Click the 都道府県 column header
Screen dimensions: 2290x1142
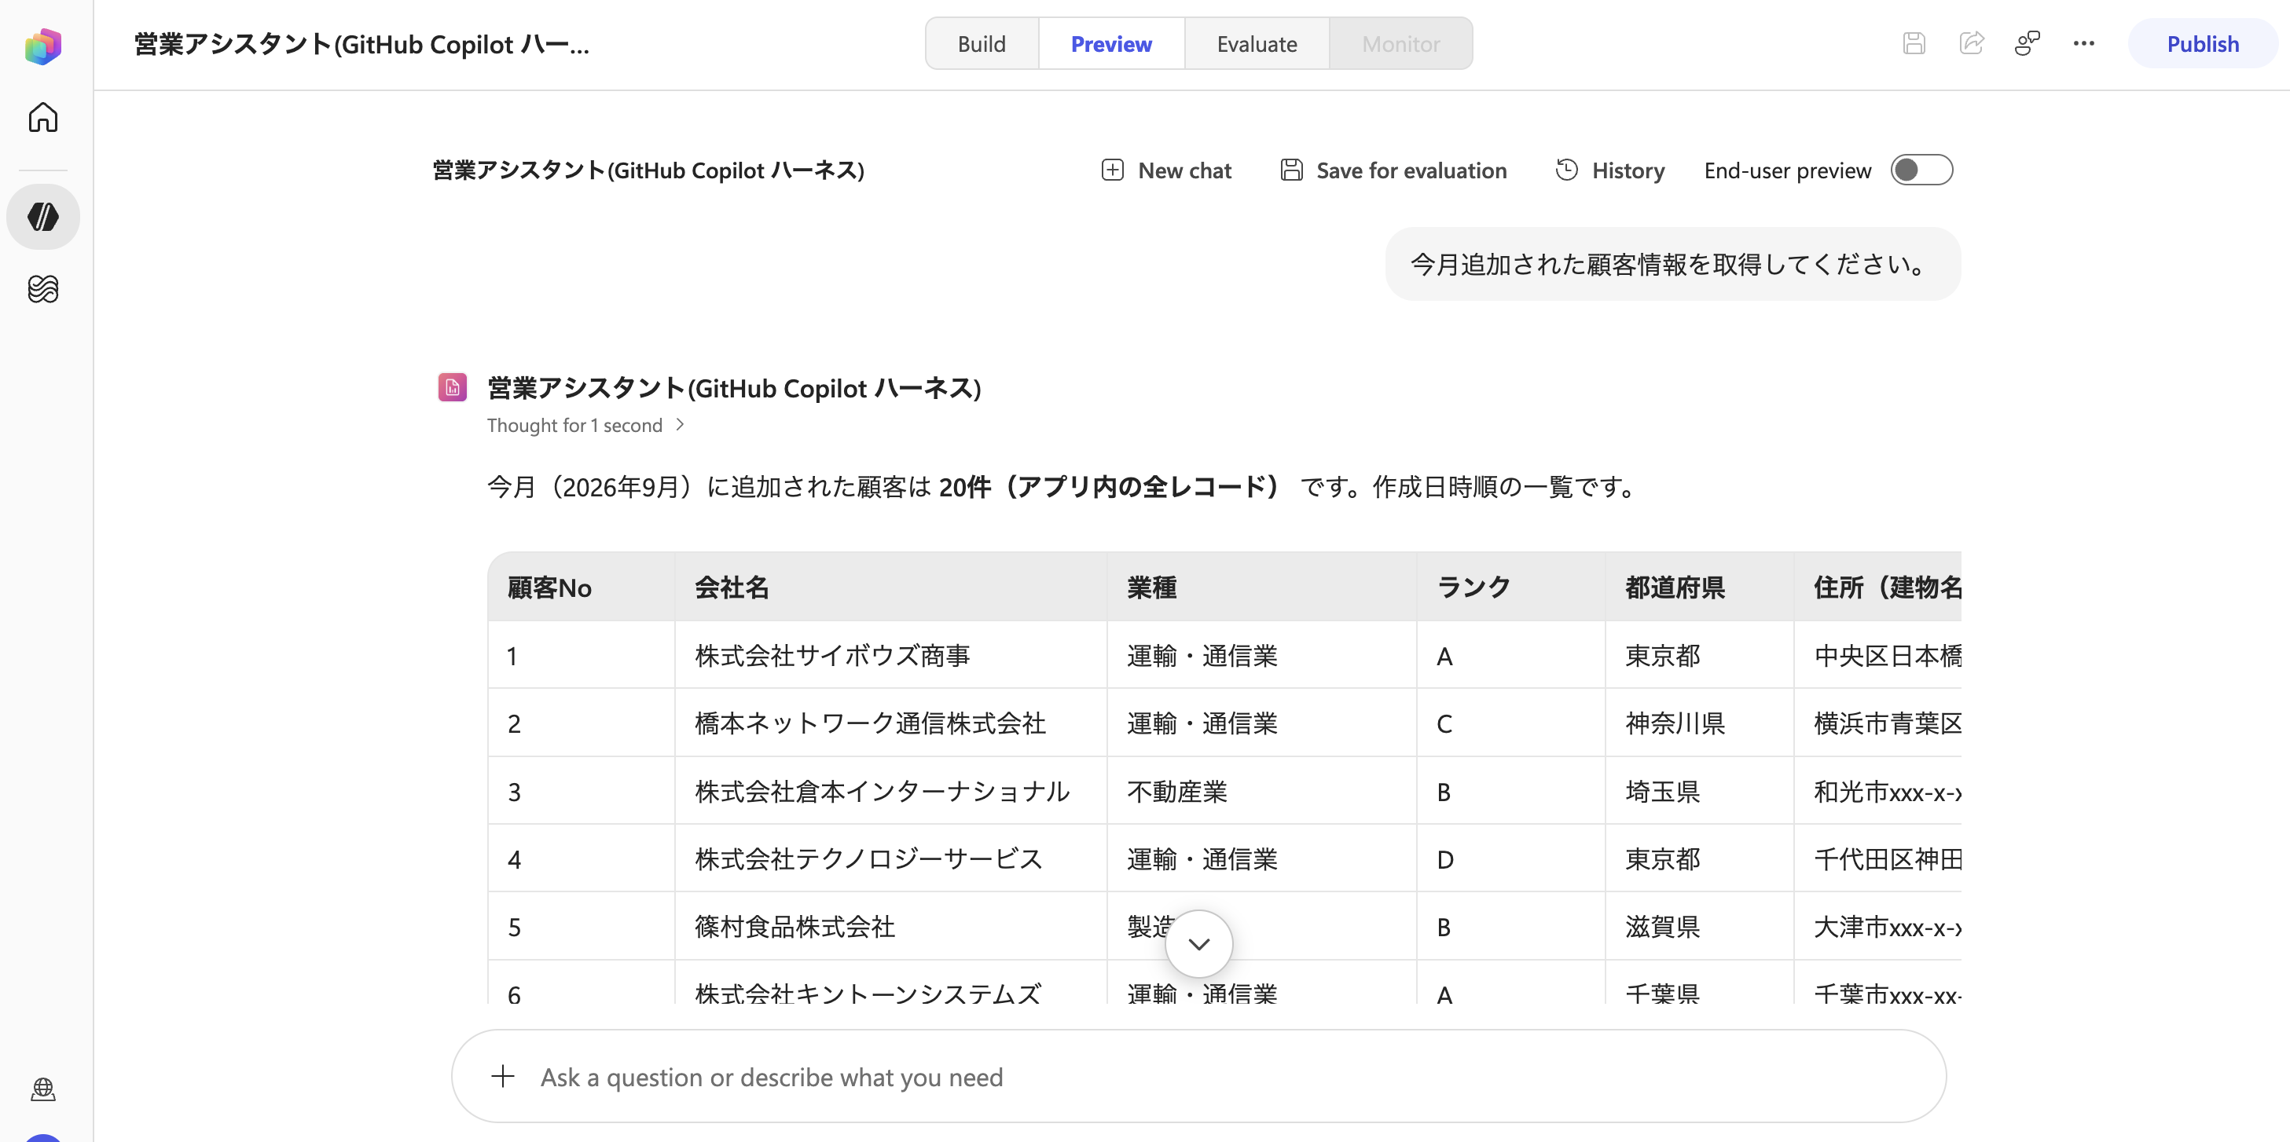[1699, 587]
